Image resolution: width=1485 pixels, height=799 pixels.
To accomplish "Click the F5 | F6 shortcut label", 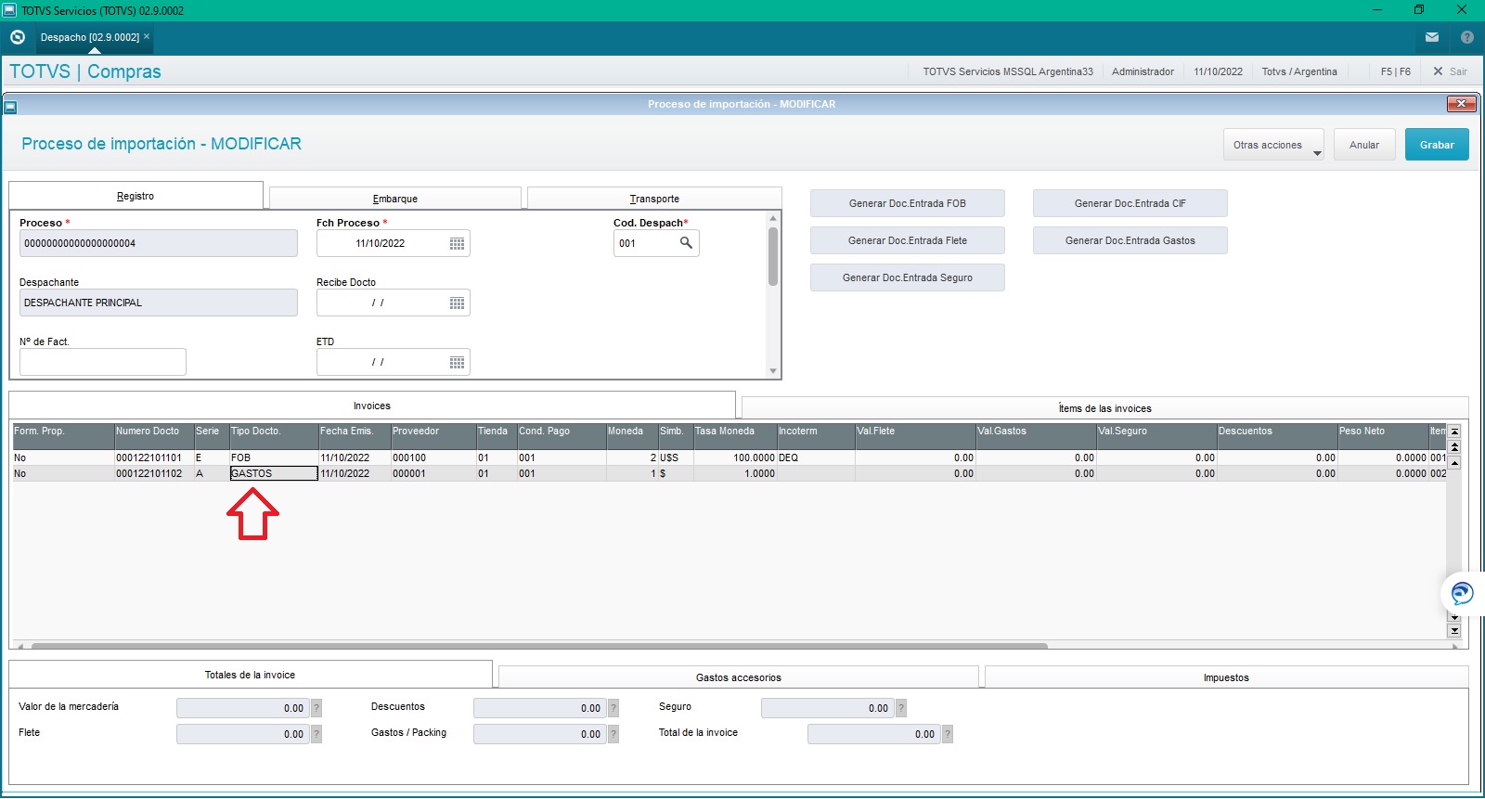I will point(1395,71).
